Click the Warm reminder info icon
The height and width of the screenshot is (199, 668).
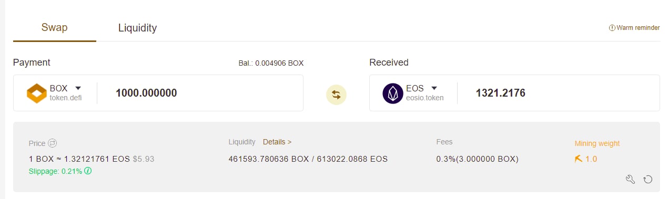click(x=612, y=28)
